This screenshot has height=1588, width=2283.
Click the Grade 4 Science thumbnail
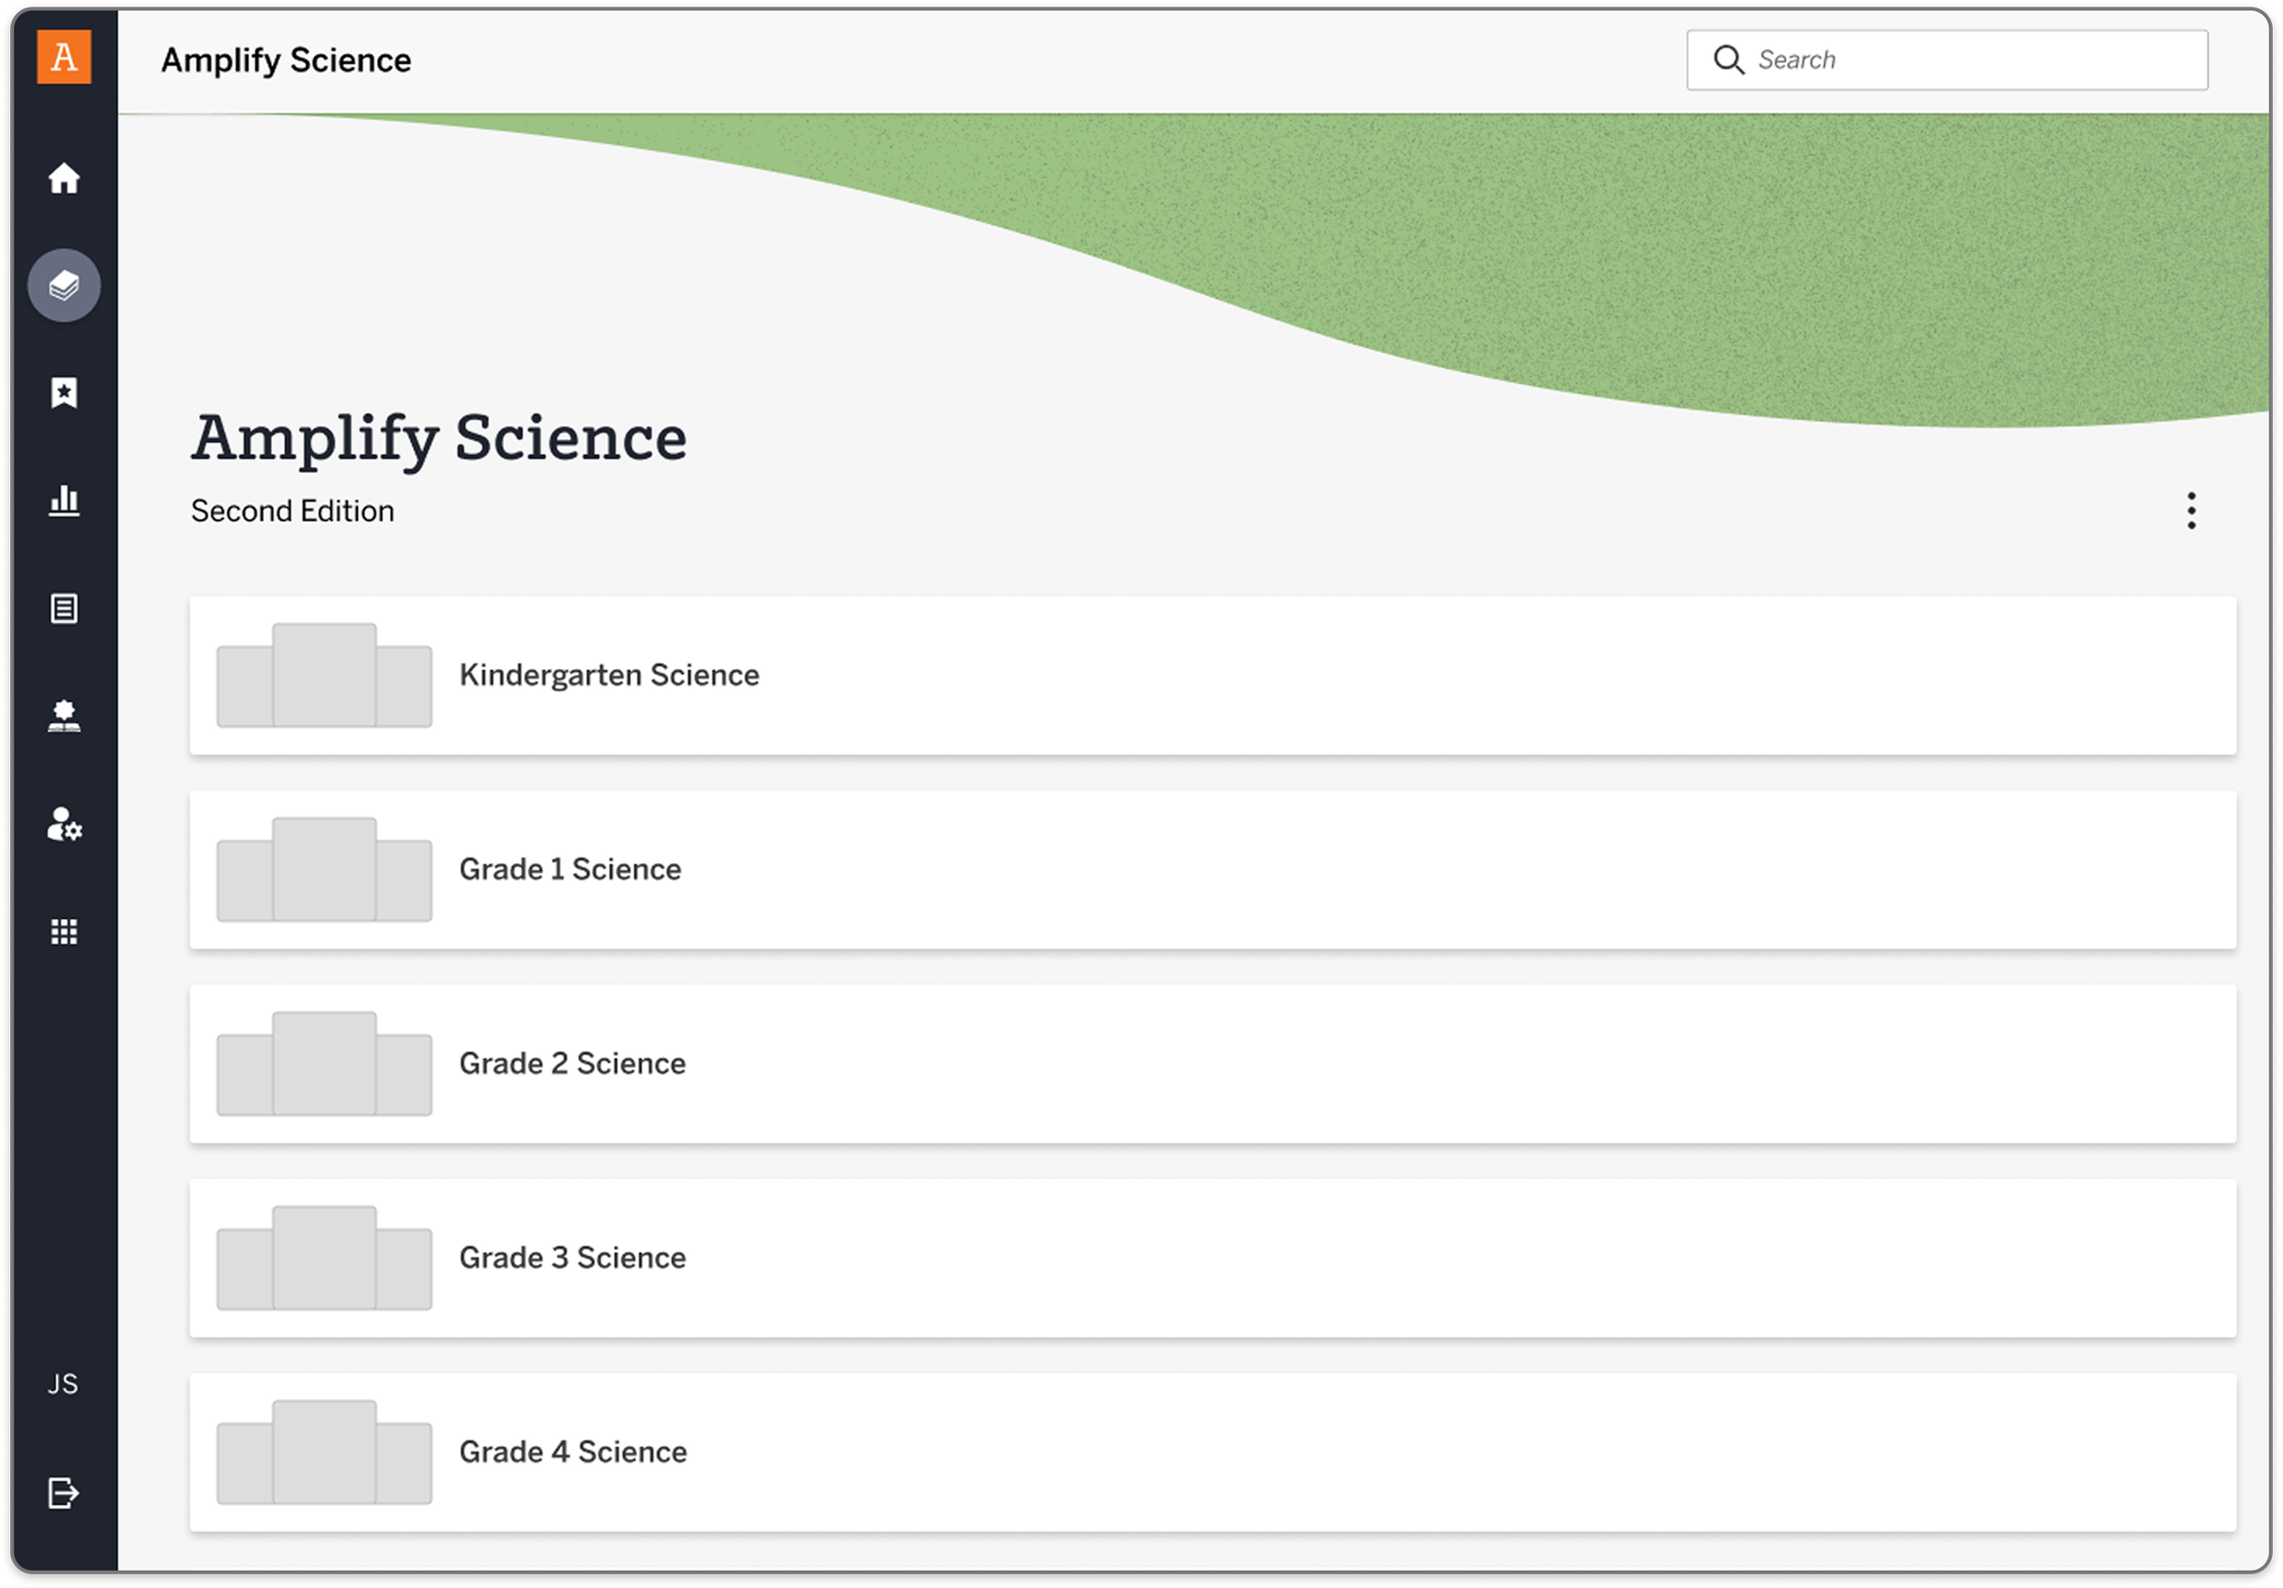(324, 1453)
